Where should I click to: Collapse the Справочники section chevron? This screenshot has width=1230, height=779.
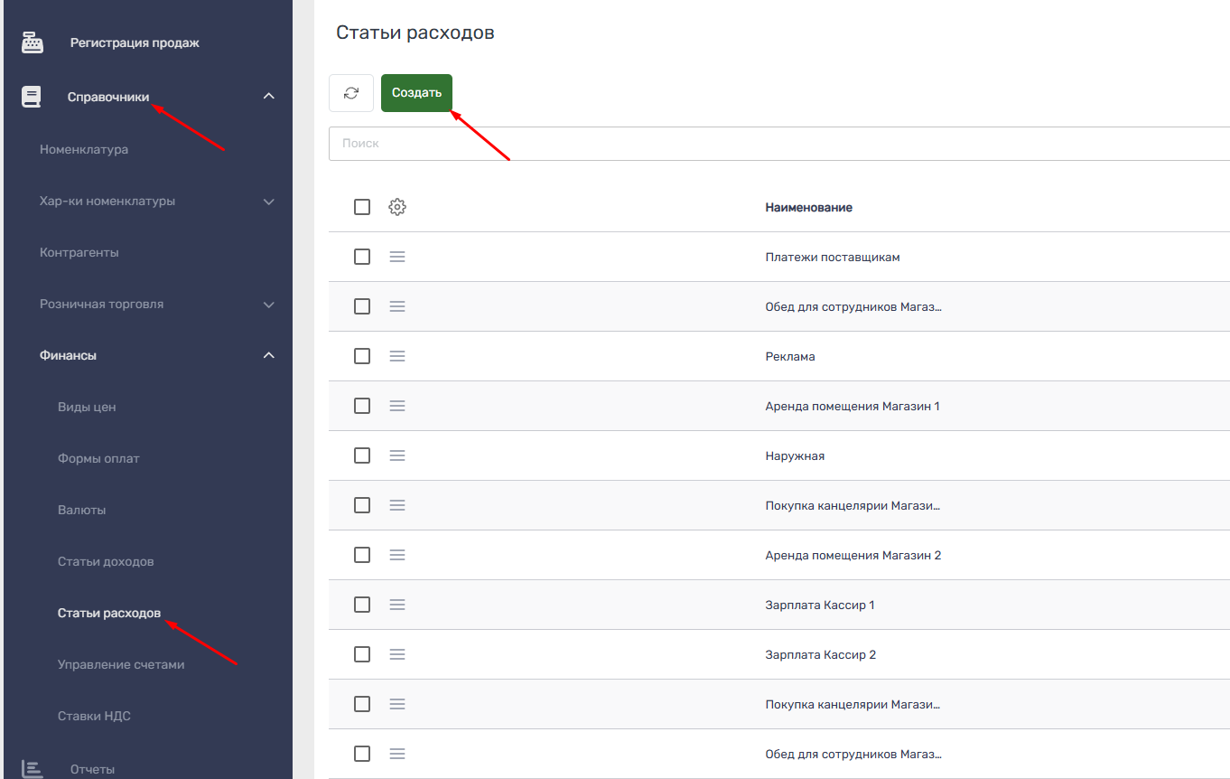(x=268, y=97)
